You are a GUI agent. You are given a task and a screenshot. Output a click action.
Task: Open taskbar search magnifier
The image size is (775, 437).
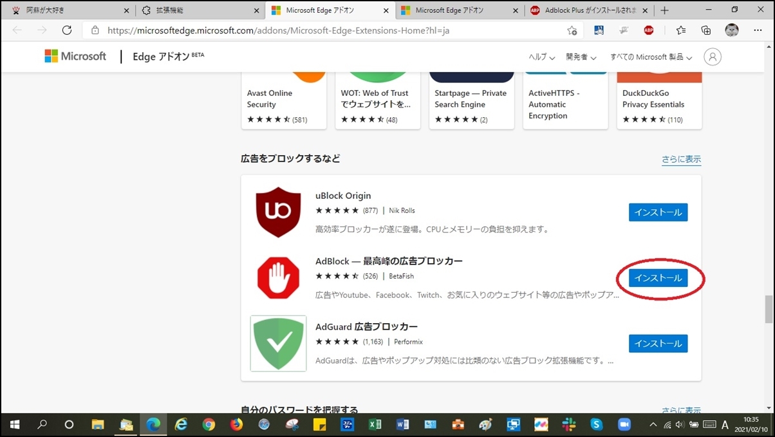[x=42, y=425]
